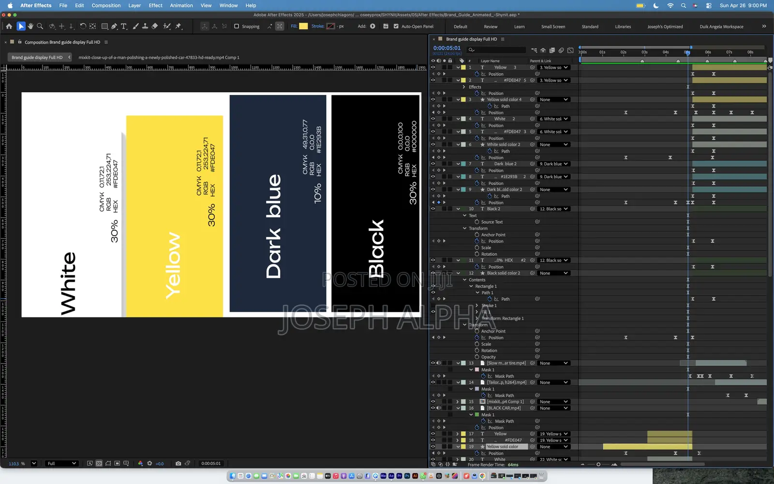Toggle Transparency Grid in viewer footer
The height and width of the screenshot is (484, 774).
[99, 463]
